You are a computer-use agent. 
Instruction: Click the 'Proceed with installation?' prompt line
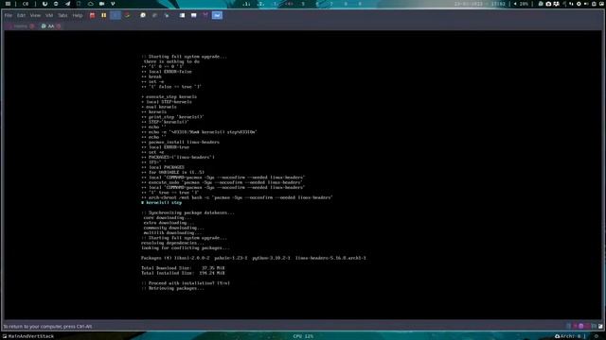coord(186,283)
